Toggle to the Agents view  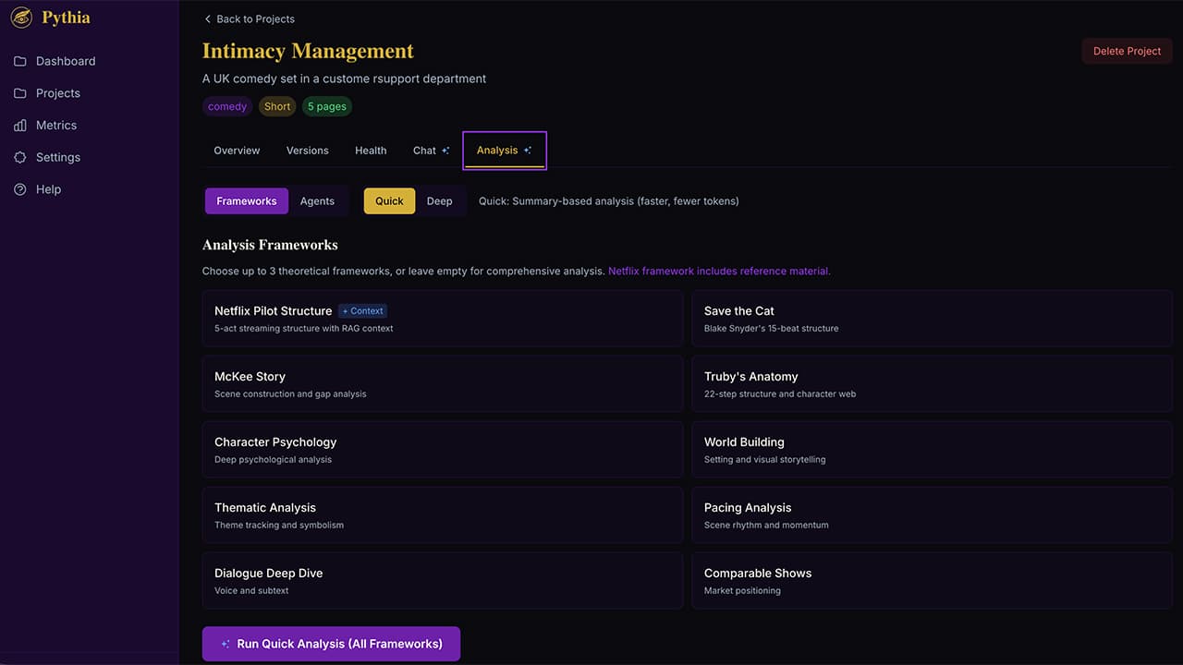coord(317,201)
